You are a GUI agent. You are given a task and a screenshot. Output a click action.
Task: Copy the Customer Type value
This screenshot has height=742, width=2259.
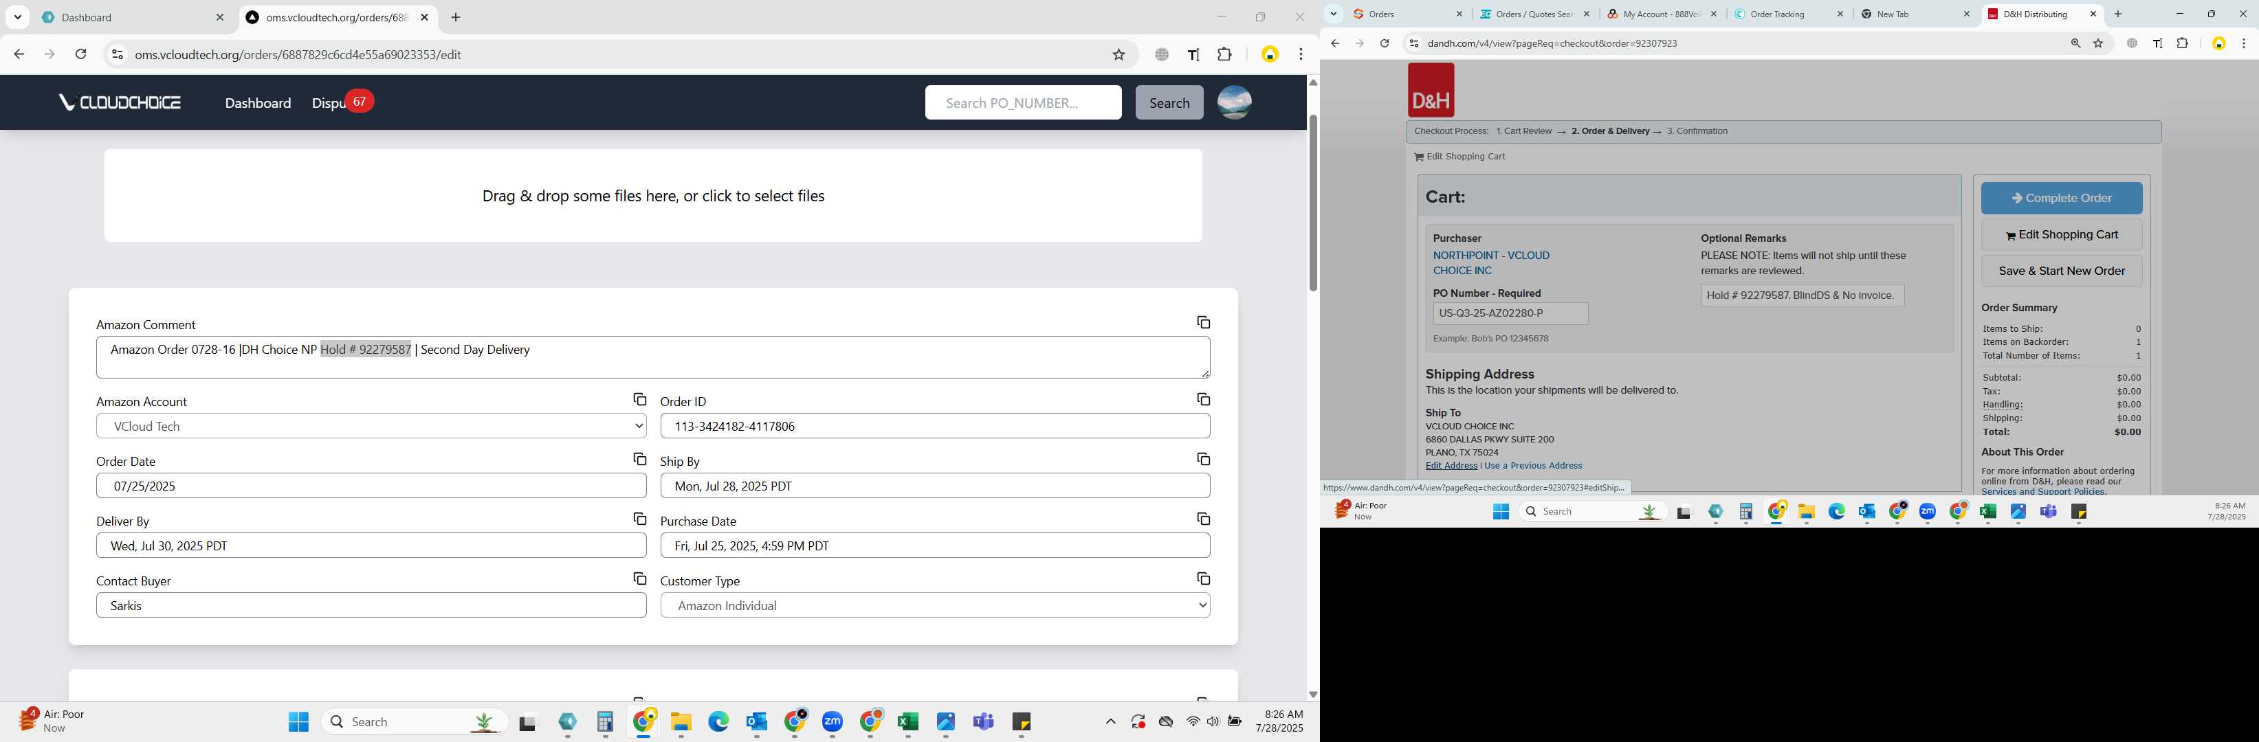[1203, 578]
